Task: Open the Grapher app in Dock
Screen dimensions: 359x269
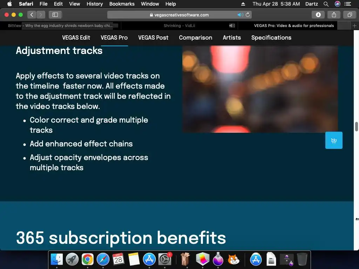Action: coord(203,259)
